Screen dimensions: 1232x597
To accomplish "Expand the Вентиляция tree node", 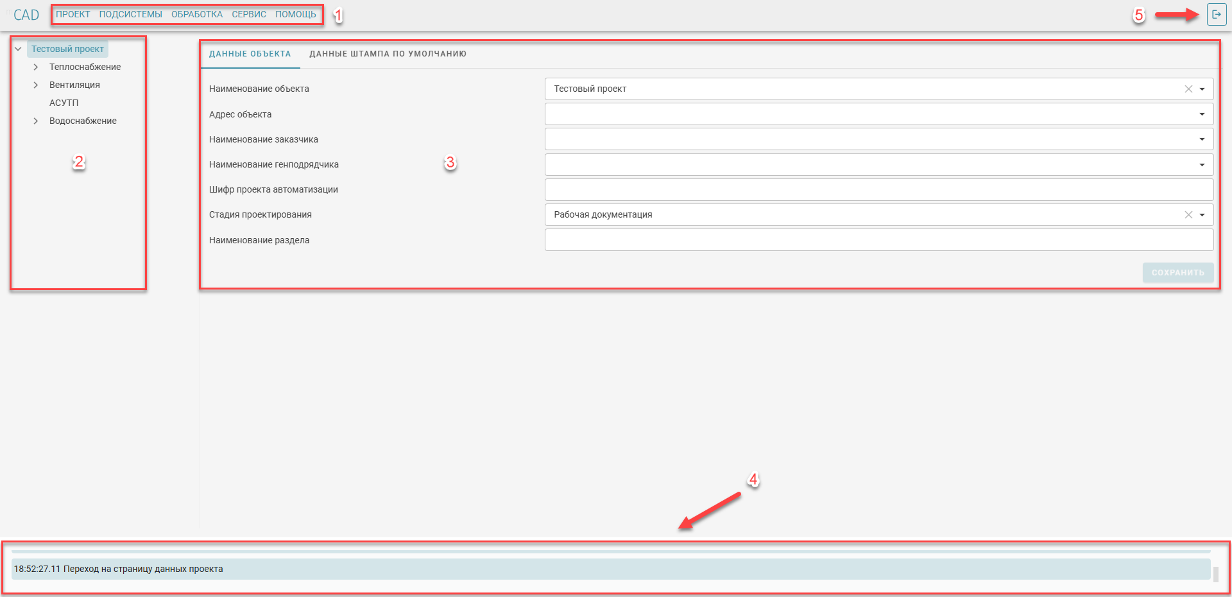I will pyautogui.click(x=36, y=85).
